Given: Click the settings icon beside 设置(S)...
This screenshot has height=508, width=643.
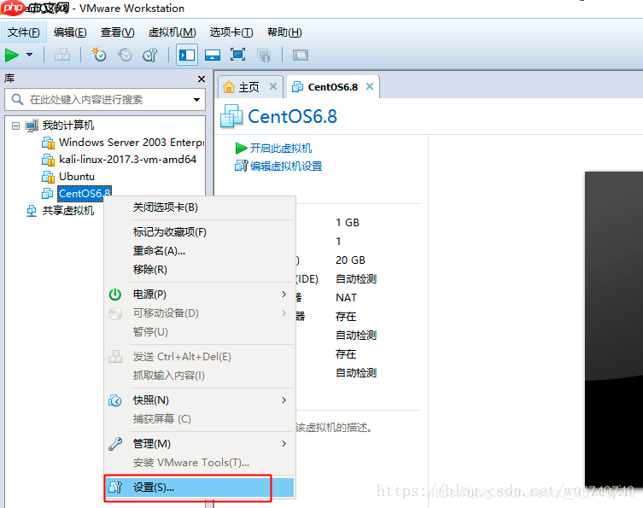Looking at the screenshot, I should 115,488.
